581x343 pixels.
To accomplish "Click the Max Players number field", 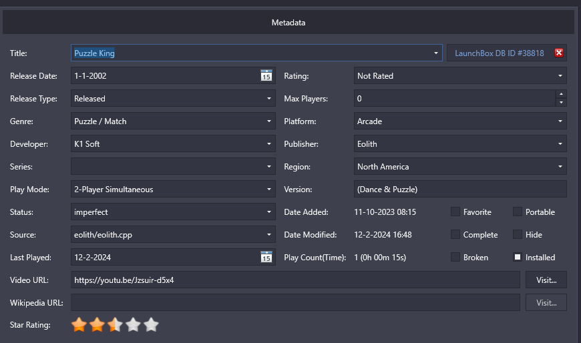I will point(455,99).
